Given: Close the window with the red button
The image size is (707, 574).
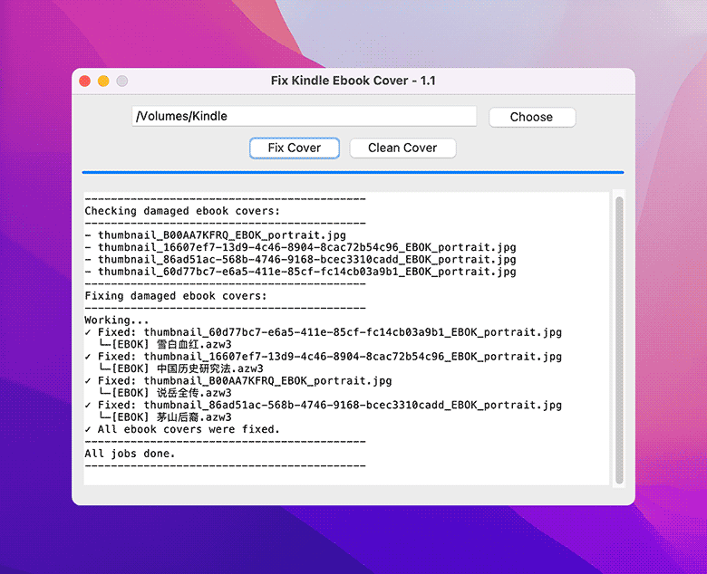Looking at the screenshot, I should pos(85,81).
